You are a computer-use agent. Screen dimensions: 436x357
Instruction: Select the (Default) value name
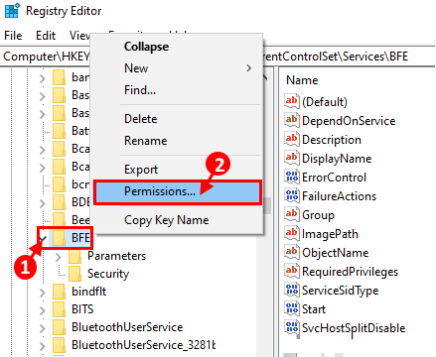325,102
